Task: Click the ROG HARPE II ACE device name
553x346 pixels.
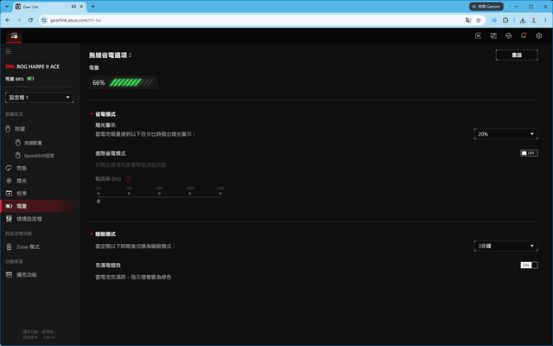Action: tap(38, 67)
